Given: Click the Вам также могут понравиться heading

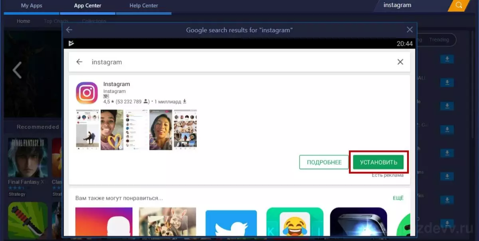Looking at the screenshot, I should pos(119,198).
